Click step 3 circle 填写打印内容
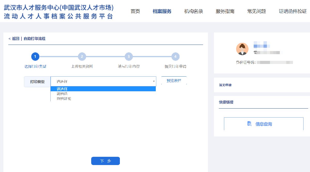The width and height of the screenshot is (310, 172). [x=129, y=56]
